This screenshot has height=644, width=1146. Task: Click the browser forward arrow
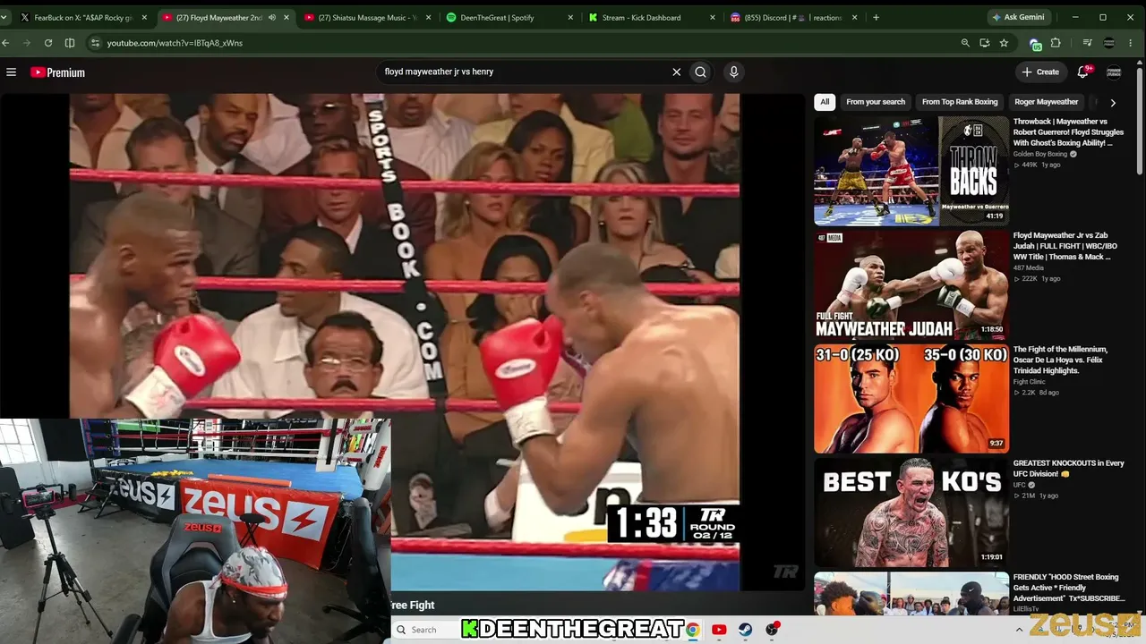[27, 43]
